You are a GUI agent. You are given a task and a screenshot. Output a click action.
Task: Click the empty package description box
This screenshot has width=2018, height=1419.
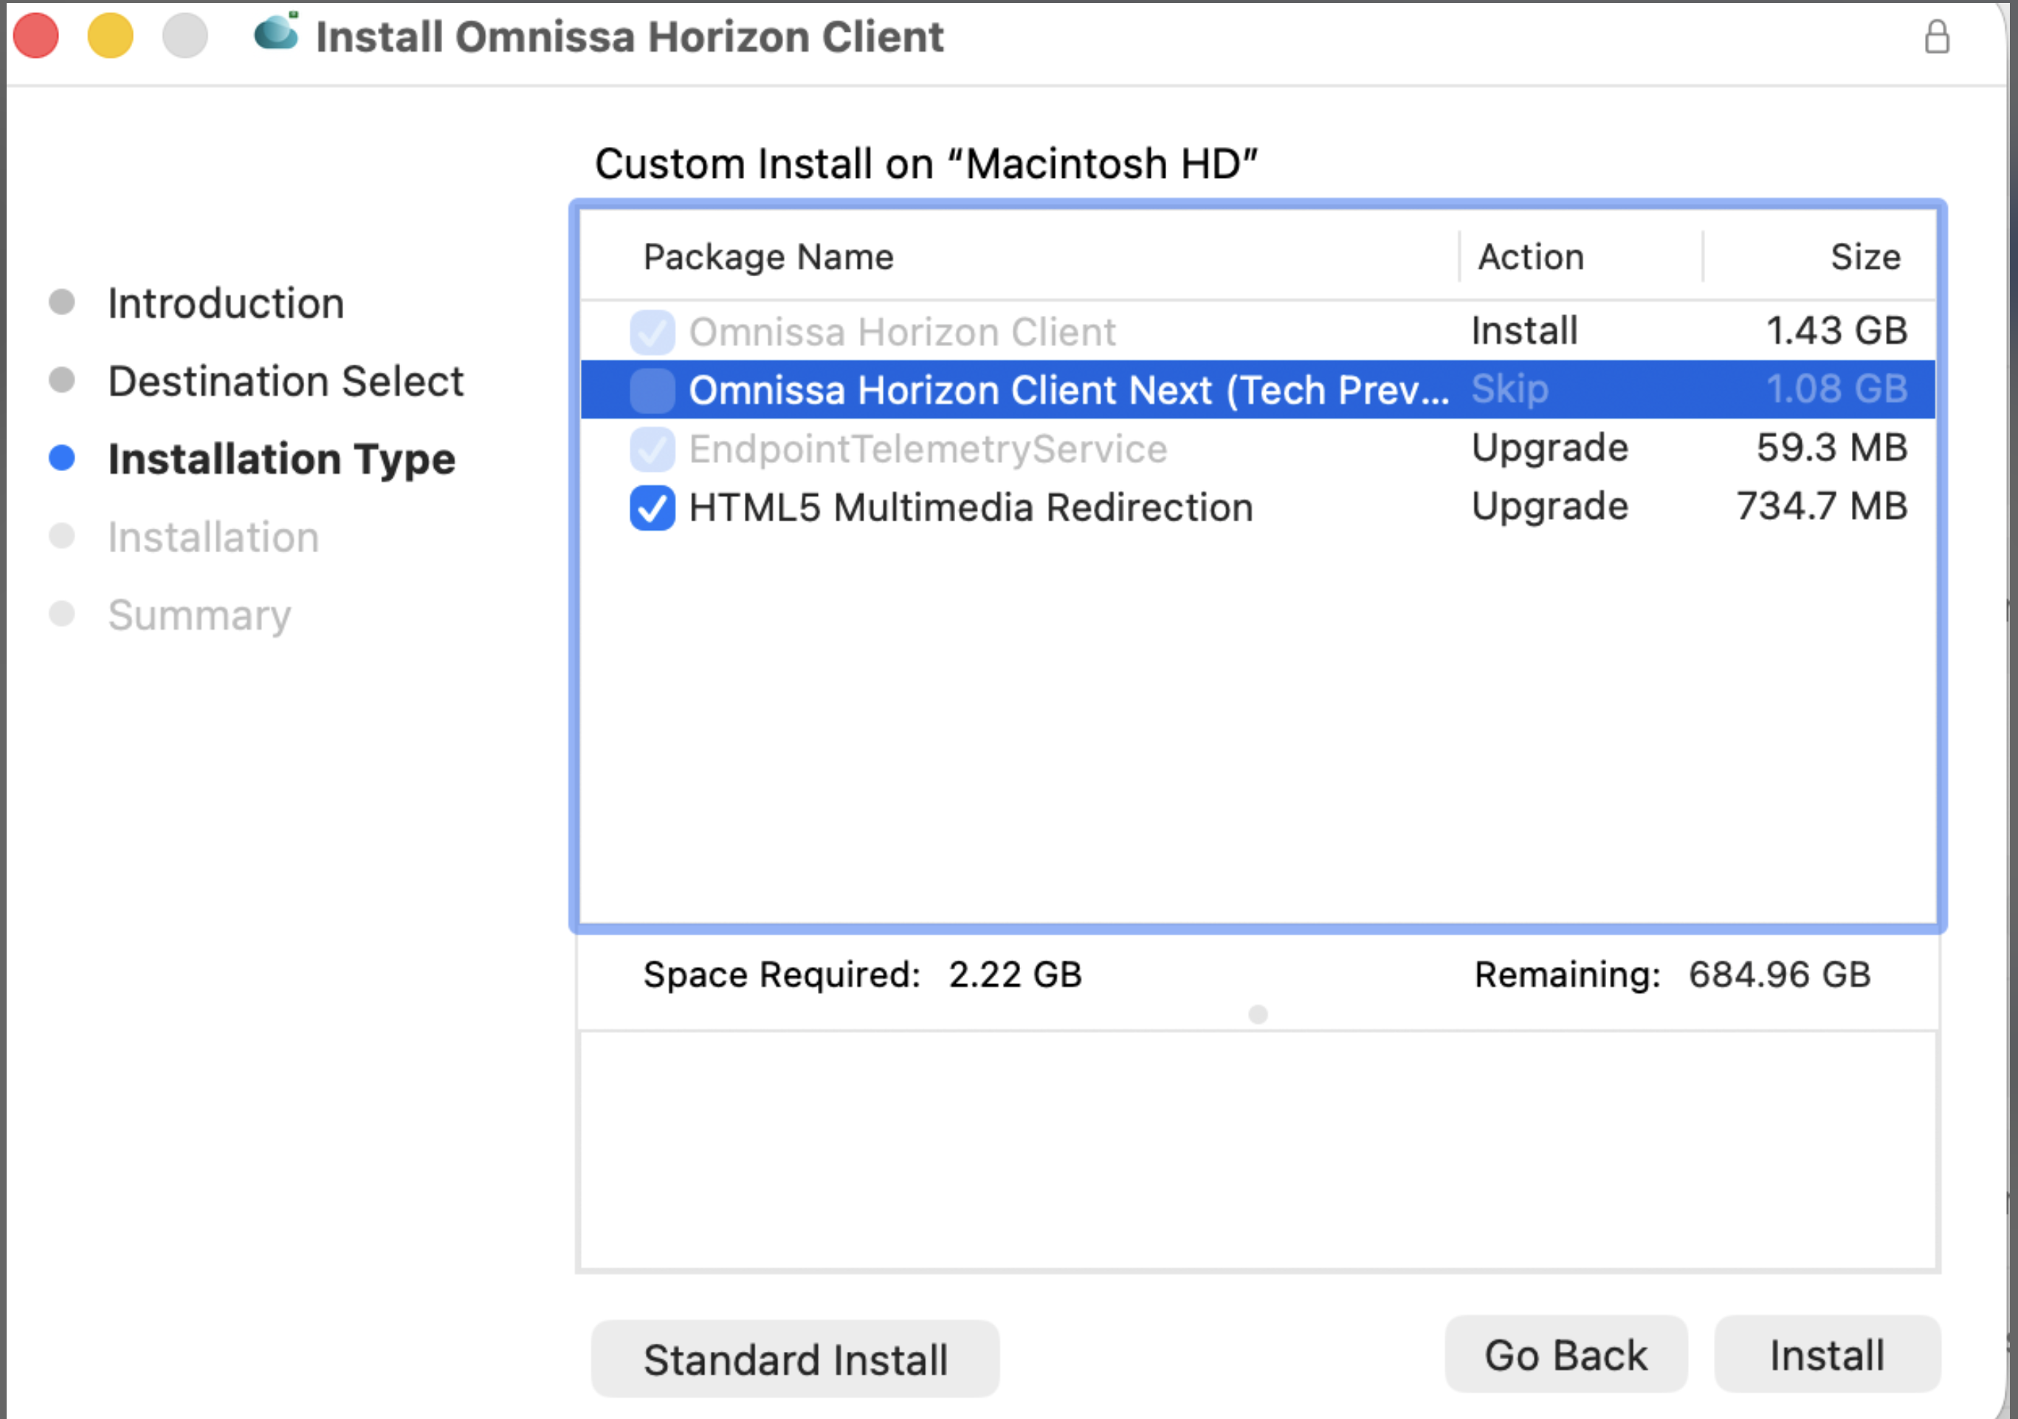(1258, 1151)
